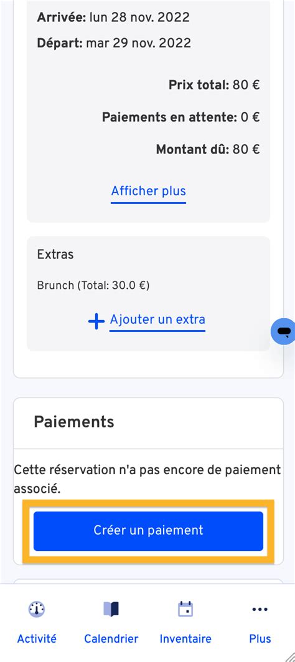Click the Paiements section header
This screenshot has width=295, height=662.
pyautogui.click(x=74, y=421)
